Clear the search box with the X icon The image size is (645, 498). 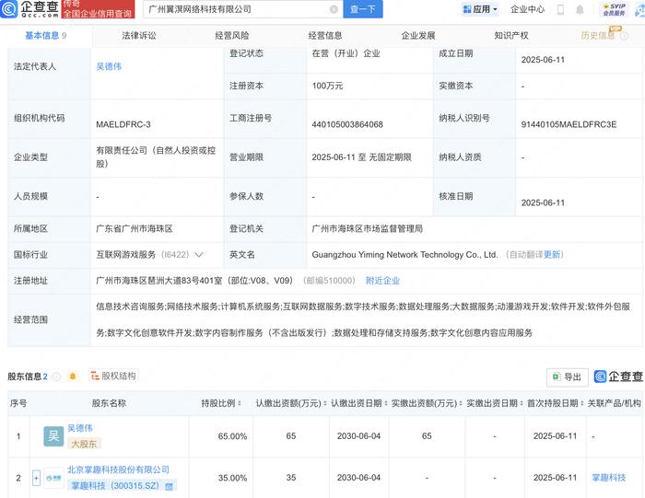(x=334, y=9)
